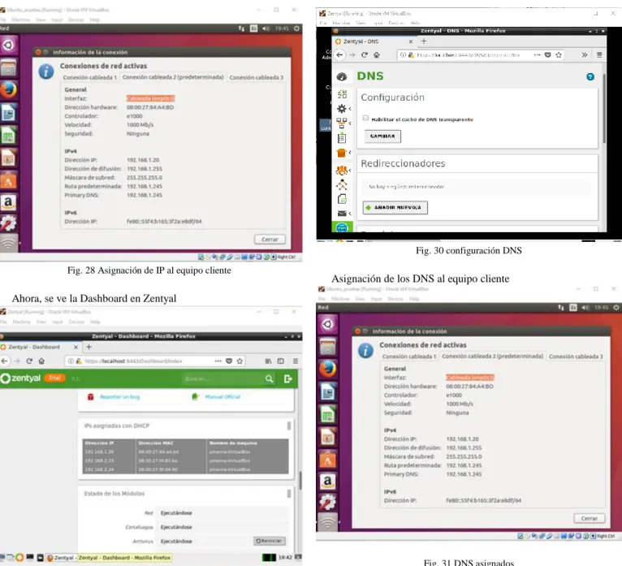The height and width of the screenshot is (566, 622).
Task: Open LibreOffice Impress in Fig. 31 Ubuntu launcher
Action: pyautogui.click(x=327, y=437)
